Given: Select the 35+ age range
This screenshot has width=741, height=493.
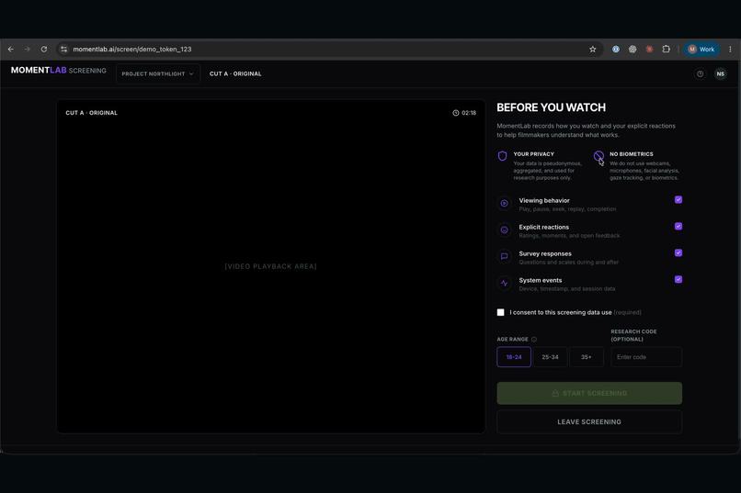Looking at the screenshot, I should (x=587, y=356).
